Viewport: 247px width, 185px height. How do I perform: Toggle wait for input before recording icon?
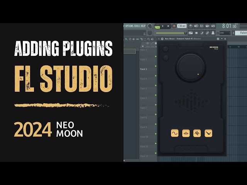[x=196, y=26]
